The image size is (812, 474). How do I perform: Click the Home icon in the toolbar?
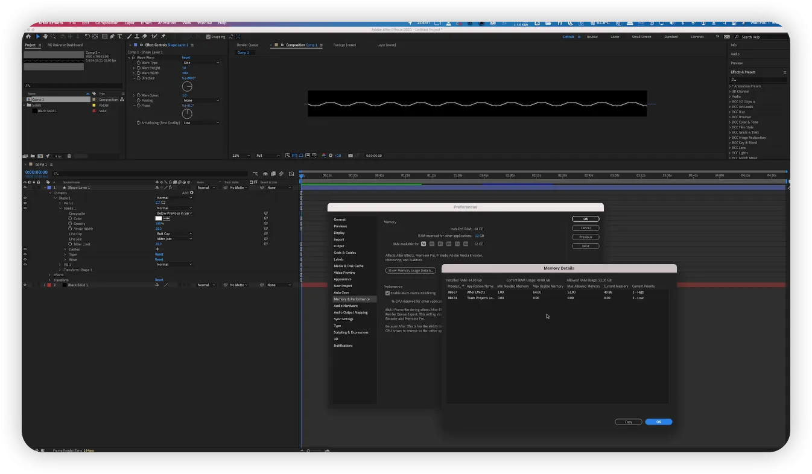28,36
